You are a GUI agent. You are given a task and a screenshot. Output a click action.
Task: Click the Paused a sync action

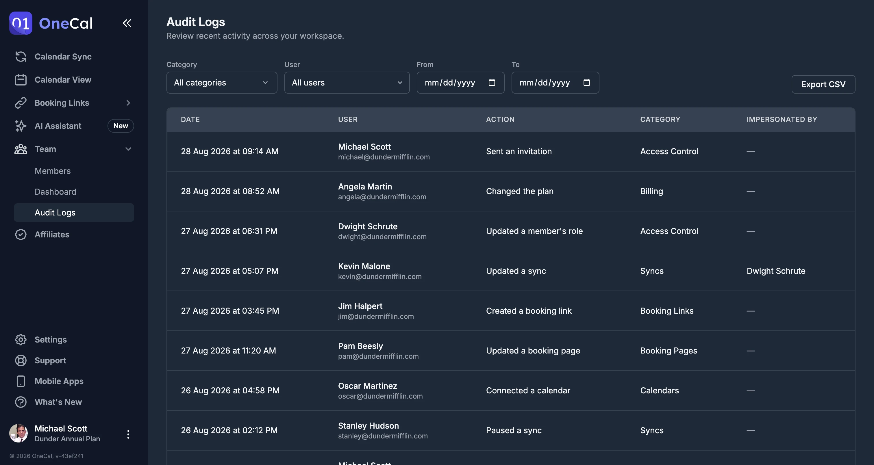point(514,430)
